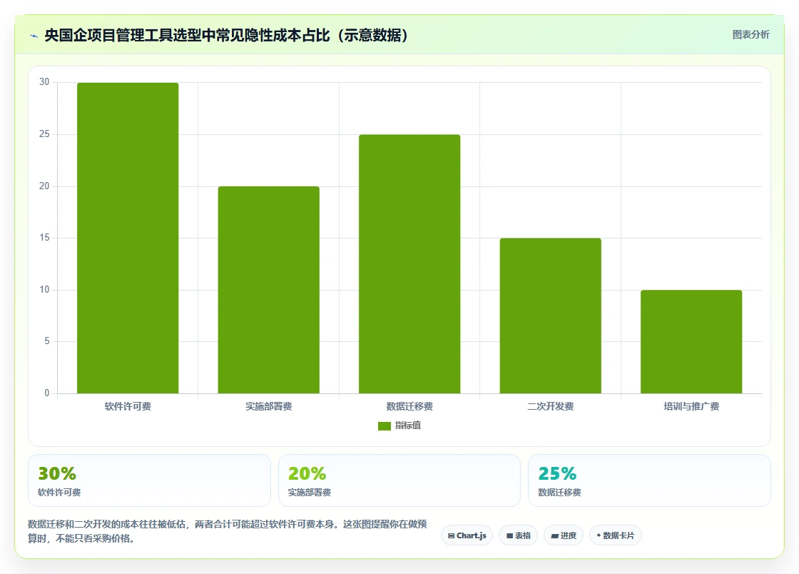
Task: Click the chart title 央国企项目管理工具选型中常见隐性成本占比
Action: pyautogui.click(x=227, y=35)
